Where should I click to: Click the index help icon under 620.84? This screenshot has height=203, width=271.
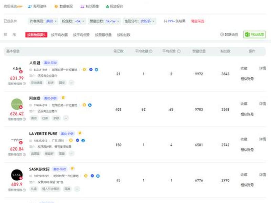[24, 154]
